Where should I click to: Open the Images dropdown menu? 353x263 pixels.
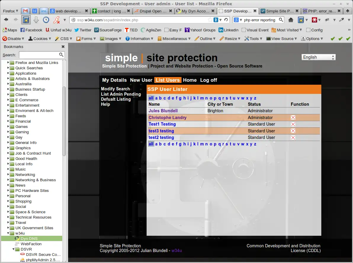(110, 39)
